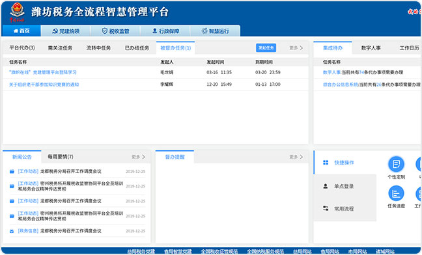The image size is (422, 255).
Task: Open the 综合办公信息系统 pending items link
Action: [x=341, y=85]
